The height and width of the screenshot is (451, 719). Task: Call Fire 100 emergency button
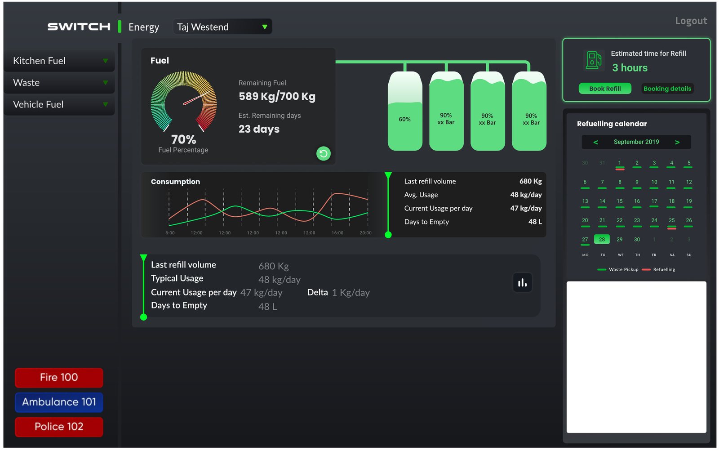click(59, 378)
